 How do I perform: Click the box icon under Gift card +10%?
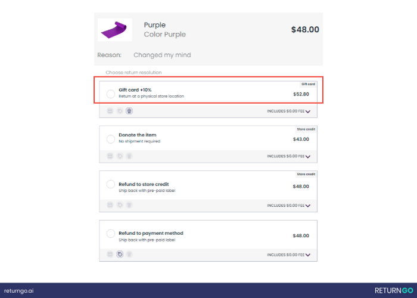pos(110,111)
